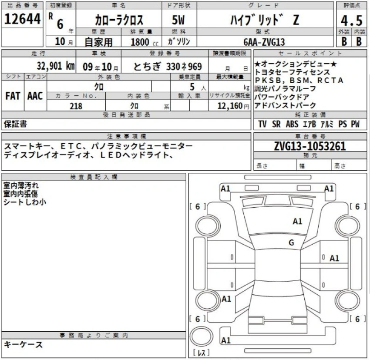Select the registration number とちぎ 330ね969

[x=168, y=67]
